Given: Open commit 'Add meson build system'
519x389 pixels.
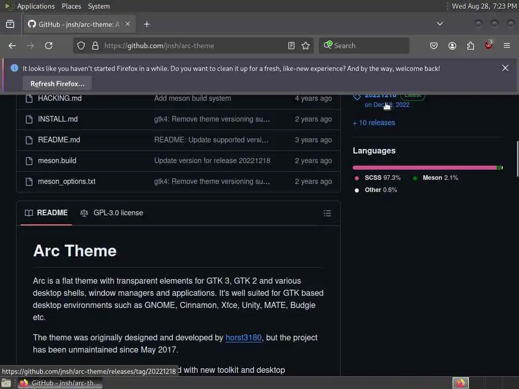Looking at the screenshot, I should [192, 98].
